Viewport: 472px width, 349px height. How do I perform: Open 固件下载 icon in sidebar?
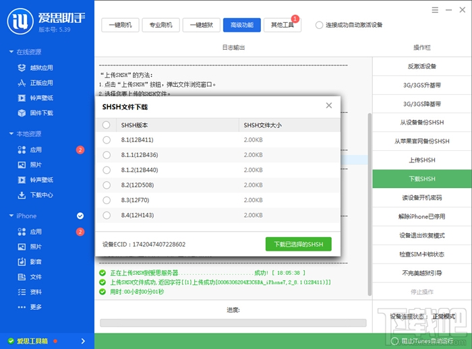(x=22, y=113)
